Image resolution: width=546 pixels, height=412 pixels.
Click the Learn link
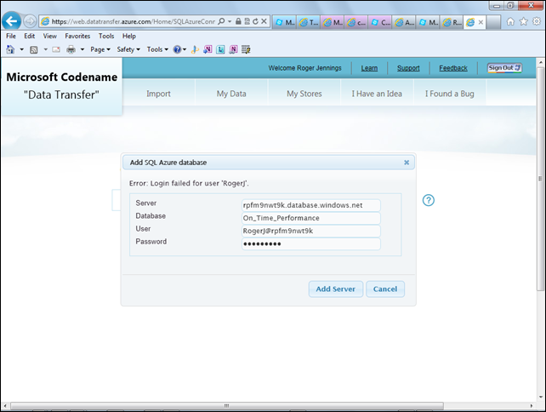[x=369, y=68]
